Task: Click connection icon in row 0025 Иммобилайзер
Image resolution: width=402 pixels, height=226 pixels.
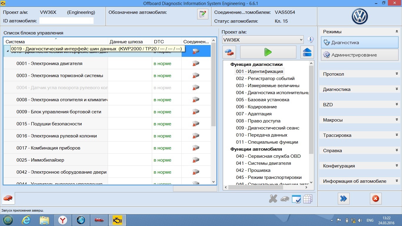Action: 196,160
